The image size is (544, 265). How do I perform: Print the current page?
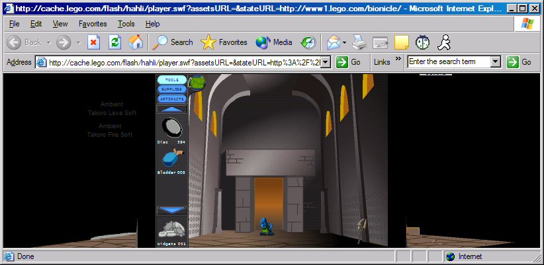click(359, 42)
